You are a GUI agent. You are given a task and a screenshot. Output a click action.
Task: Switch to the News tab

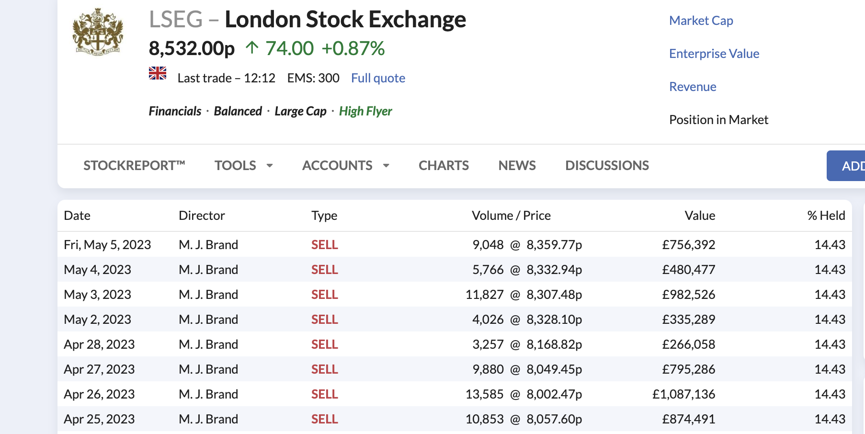tap(517, 165)
